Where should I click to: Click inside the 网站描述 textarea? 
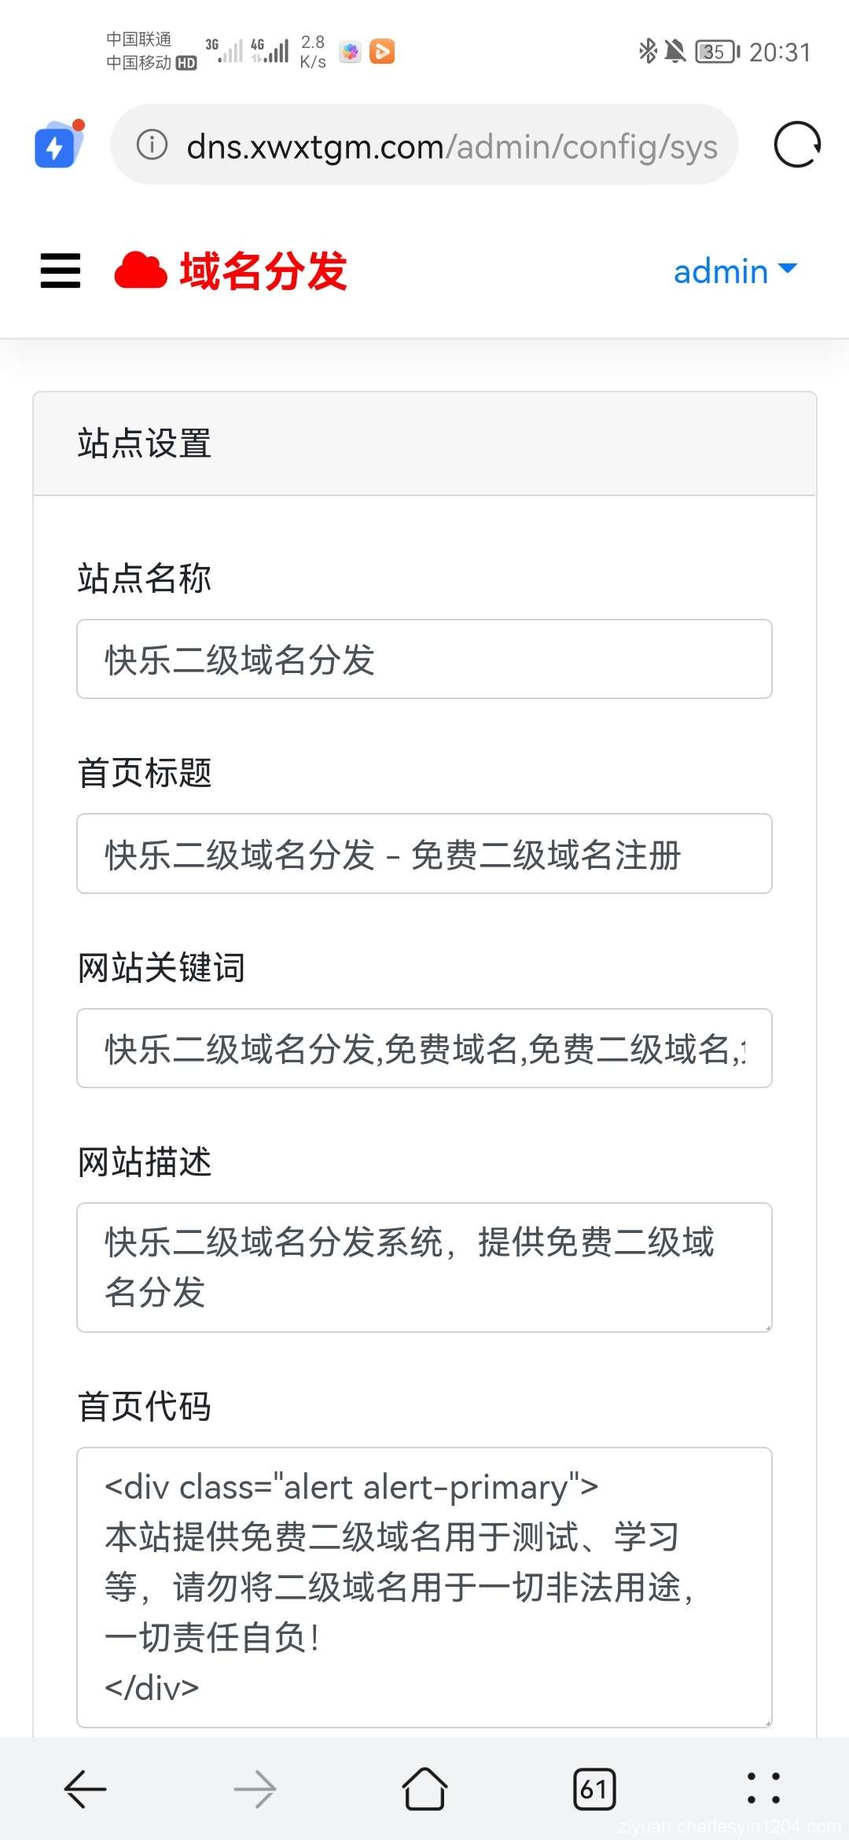click(423, 1266)
